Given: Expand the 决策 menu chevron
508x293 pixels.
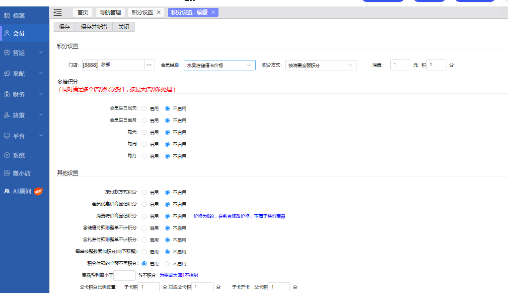Looking at the screenshot, I should [41, 115].
